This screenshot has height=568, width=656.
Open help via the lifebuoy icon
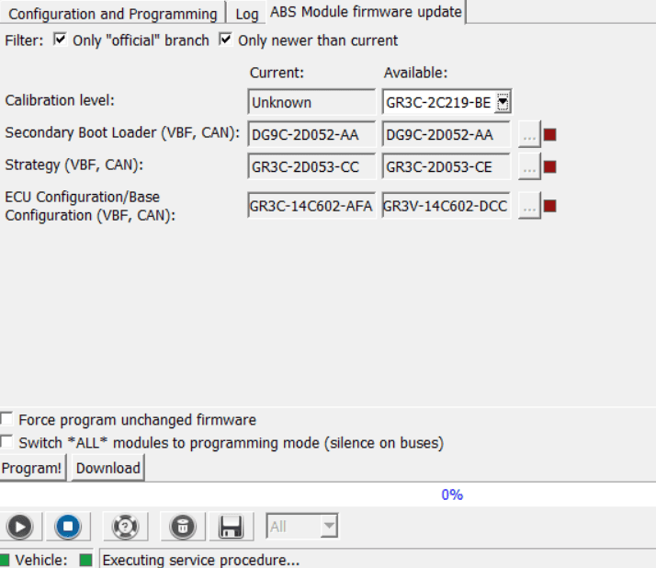(126, 526)
